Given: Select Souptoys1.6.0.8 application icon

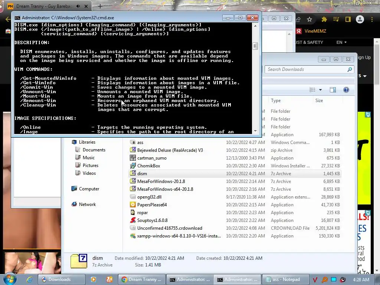Looking at the screenshot, I should tap(133, 220).
